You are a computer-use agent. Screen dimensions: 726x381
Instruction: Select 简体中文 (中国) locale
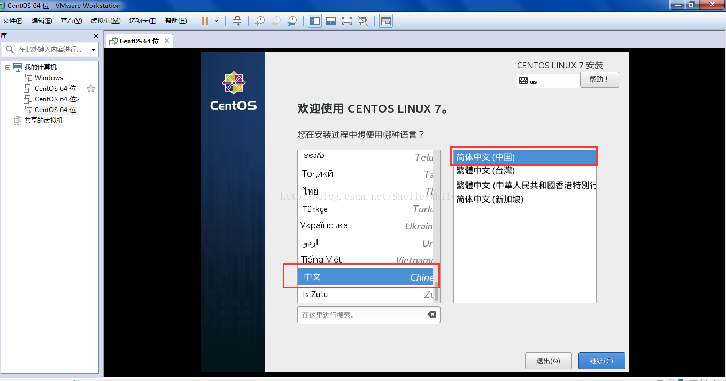(x=525, y=157)
